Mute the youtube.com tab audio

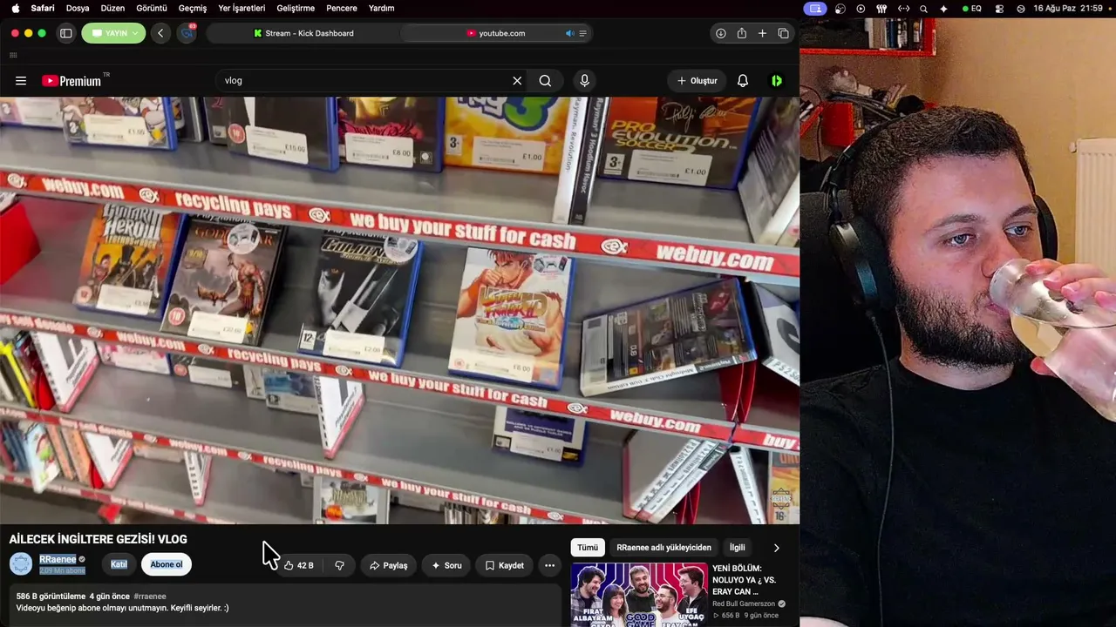569,33
